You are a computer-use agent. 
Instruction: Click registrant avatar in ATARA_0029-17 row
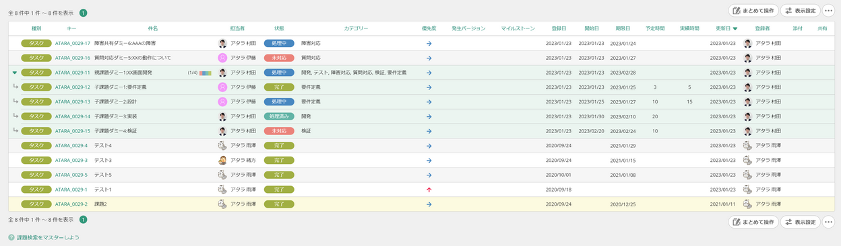coord(747,43)
